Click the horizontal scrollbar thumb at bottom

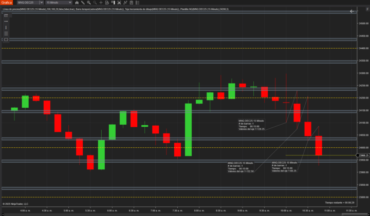tap(355, 214)
